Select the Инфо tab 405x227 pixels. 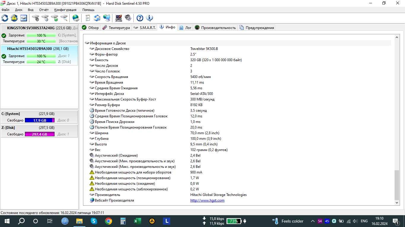[168, 27]
